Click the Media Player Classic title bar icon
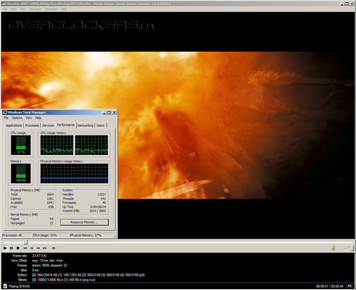Screen dimensions: 356x290 coord(4,4)
